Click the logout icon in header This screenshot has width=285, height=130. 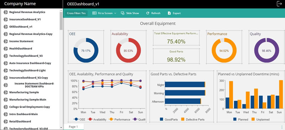click(279, 4)
